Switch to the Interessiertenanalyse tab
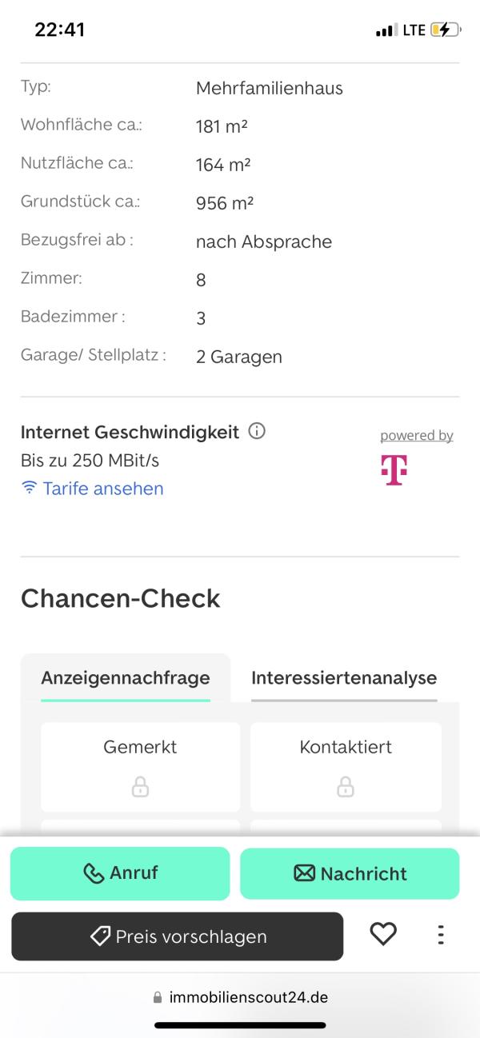Viewport: 480px width, 1038px height. point(344,678)
